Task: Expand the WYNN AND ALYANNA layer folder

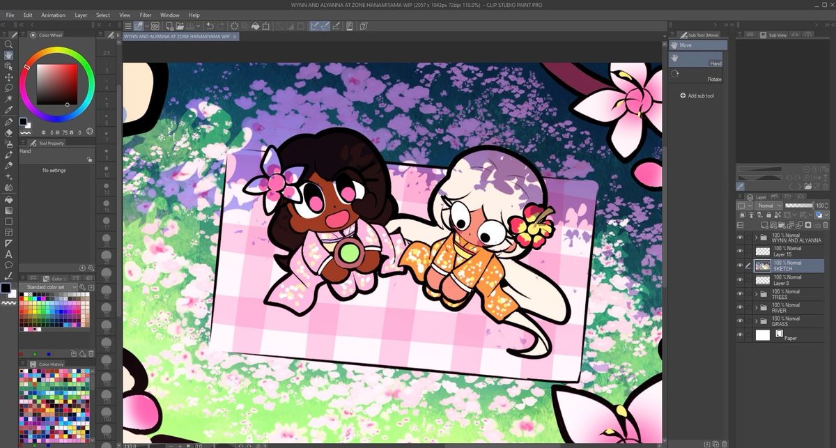Action: coord(757,238)
